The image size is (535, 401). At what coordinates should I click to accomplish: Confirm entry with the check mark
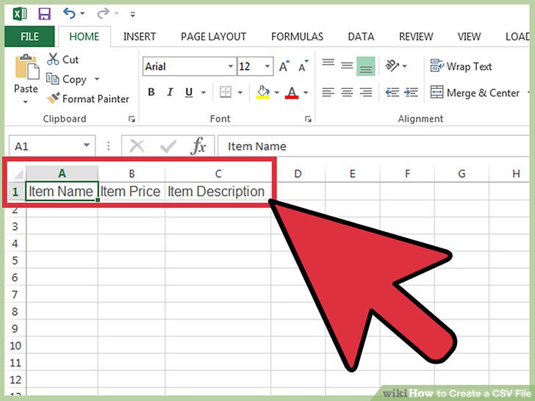(168, 146)
